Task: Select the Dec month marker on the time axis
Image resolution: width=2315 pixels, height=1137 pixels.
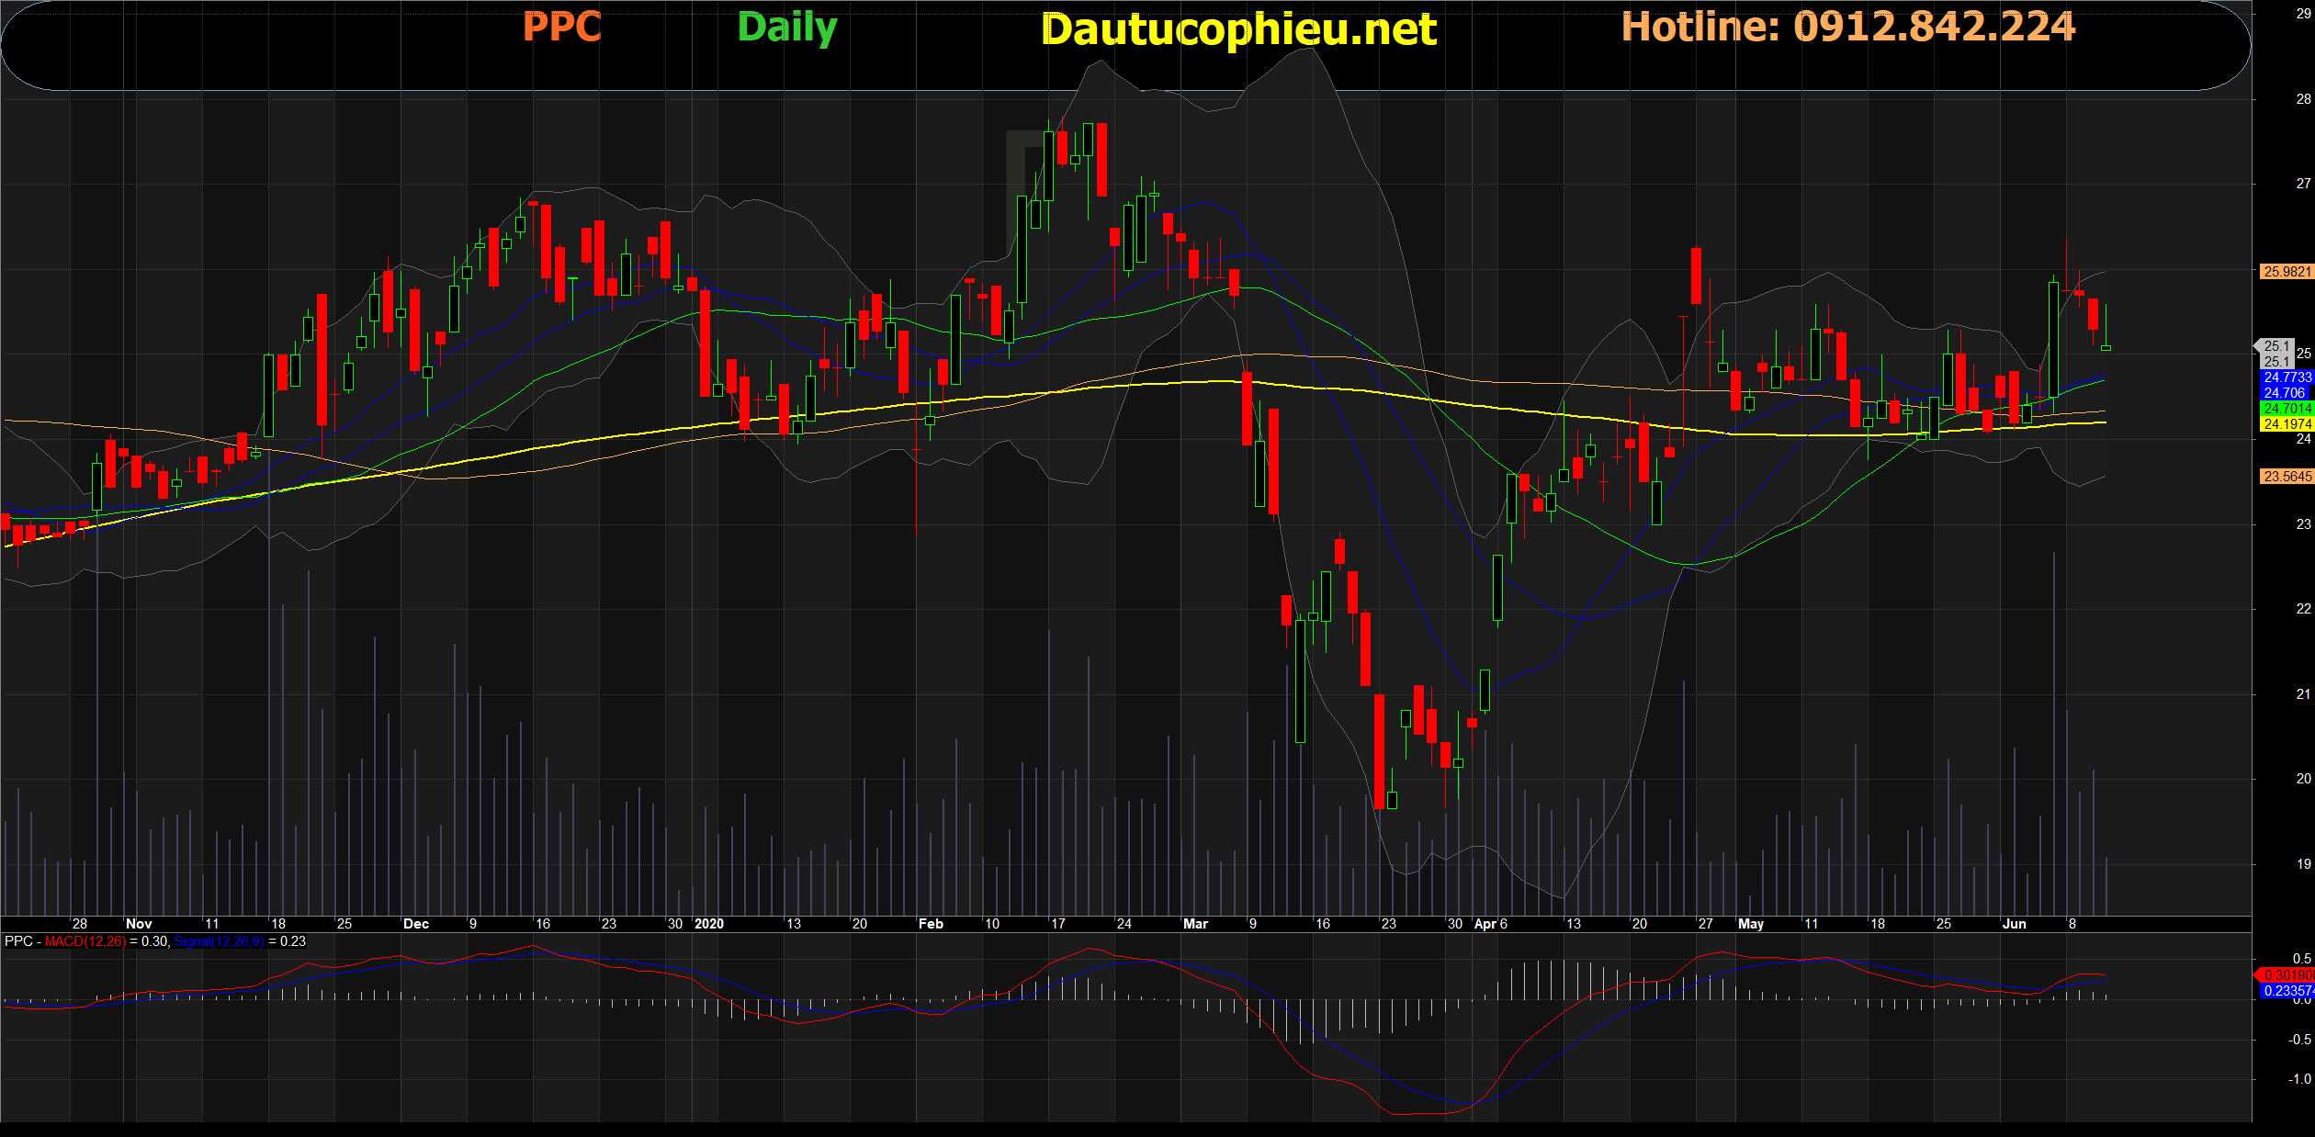Action: click(x=415, y=924)
